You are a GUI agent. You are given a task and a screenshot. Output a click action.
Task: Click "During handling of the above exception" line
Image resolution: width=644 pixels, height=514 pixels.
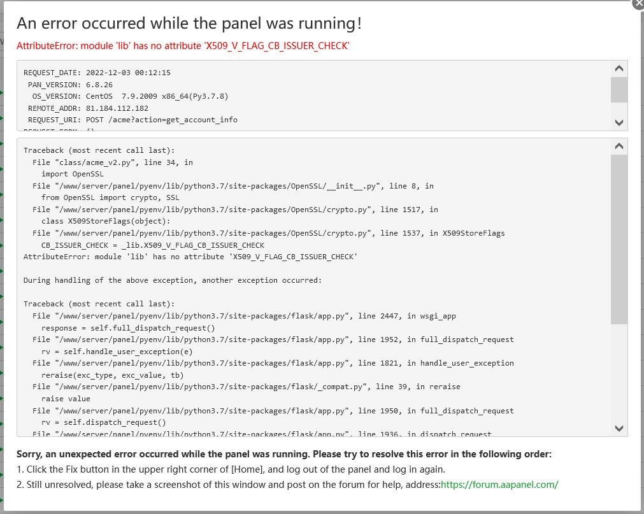(x=173, y=280)
